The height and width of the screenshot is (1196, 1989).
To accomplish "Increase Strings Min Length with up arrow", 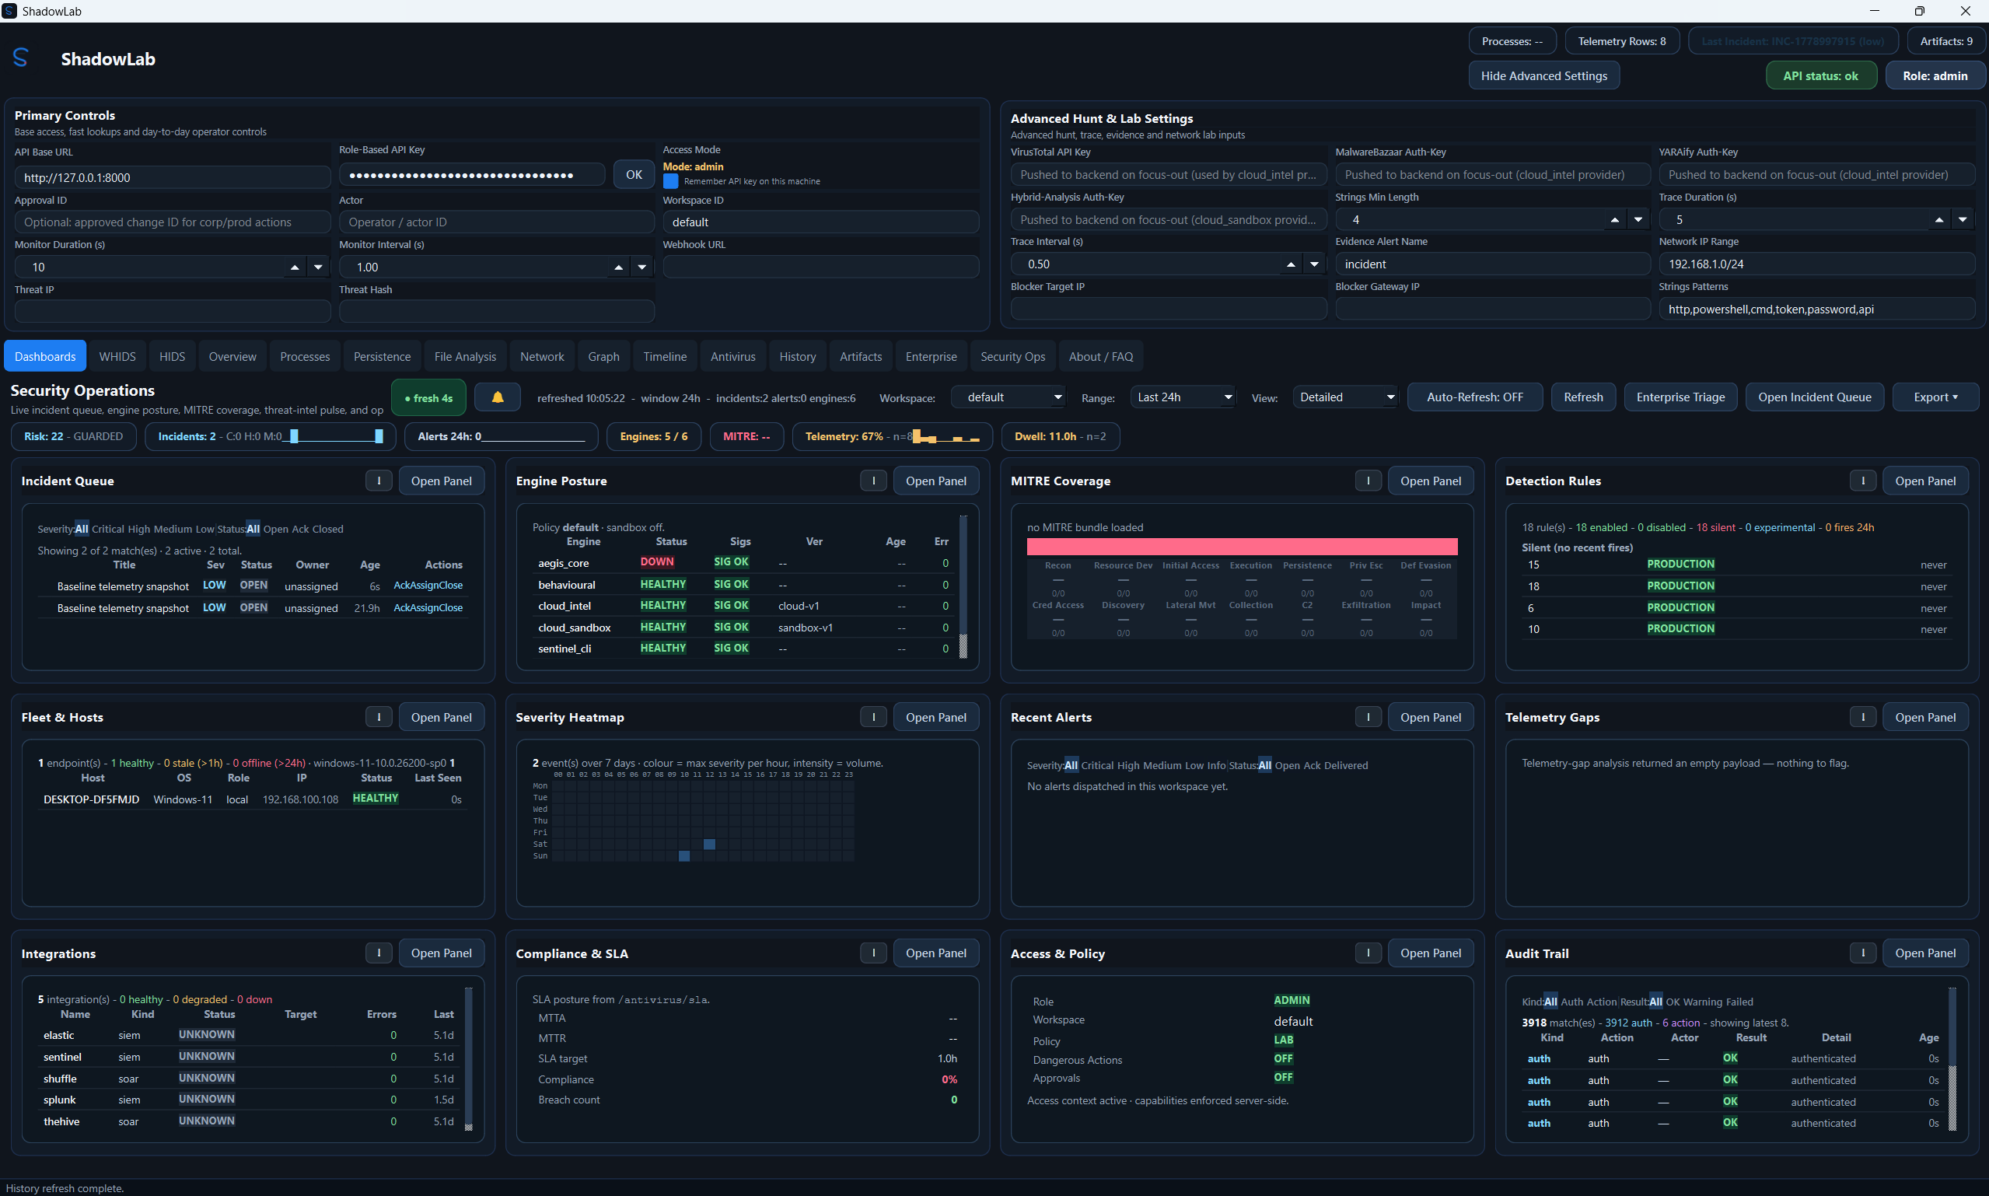I will 1614,219.
